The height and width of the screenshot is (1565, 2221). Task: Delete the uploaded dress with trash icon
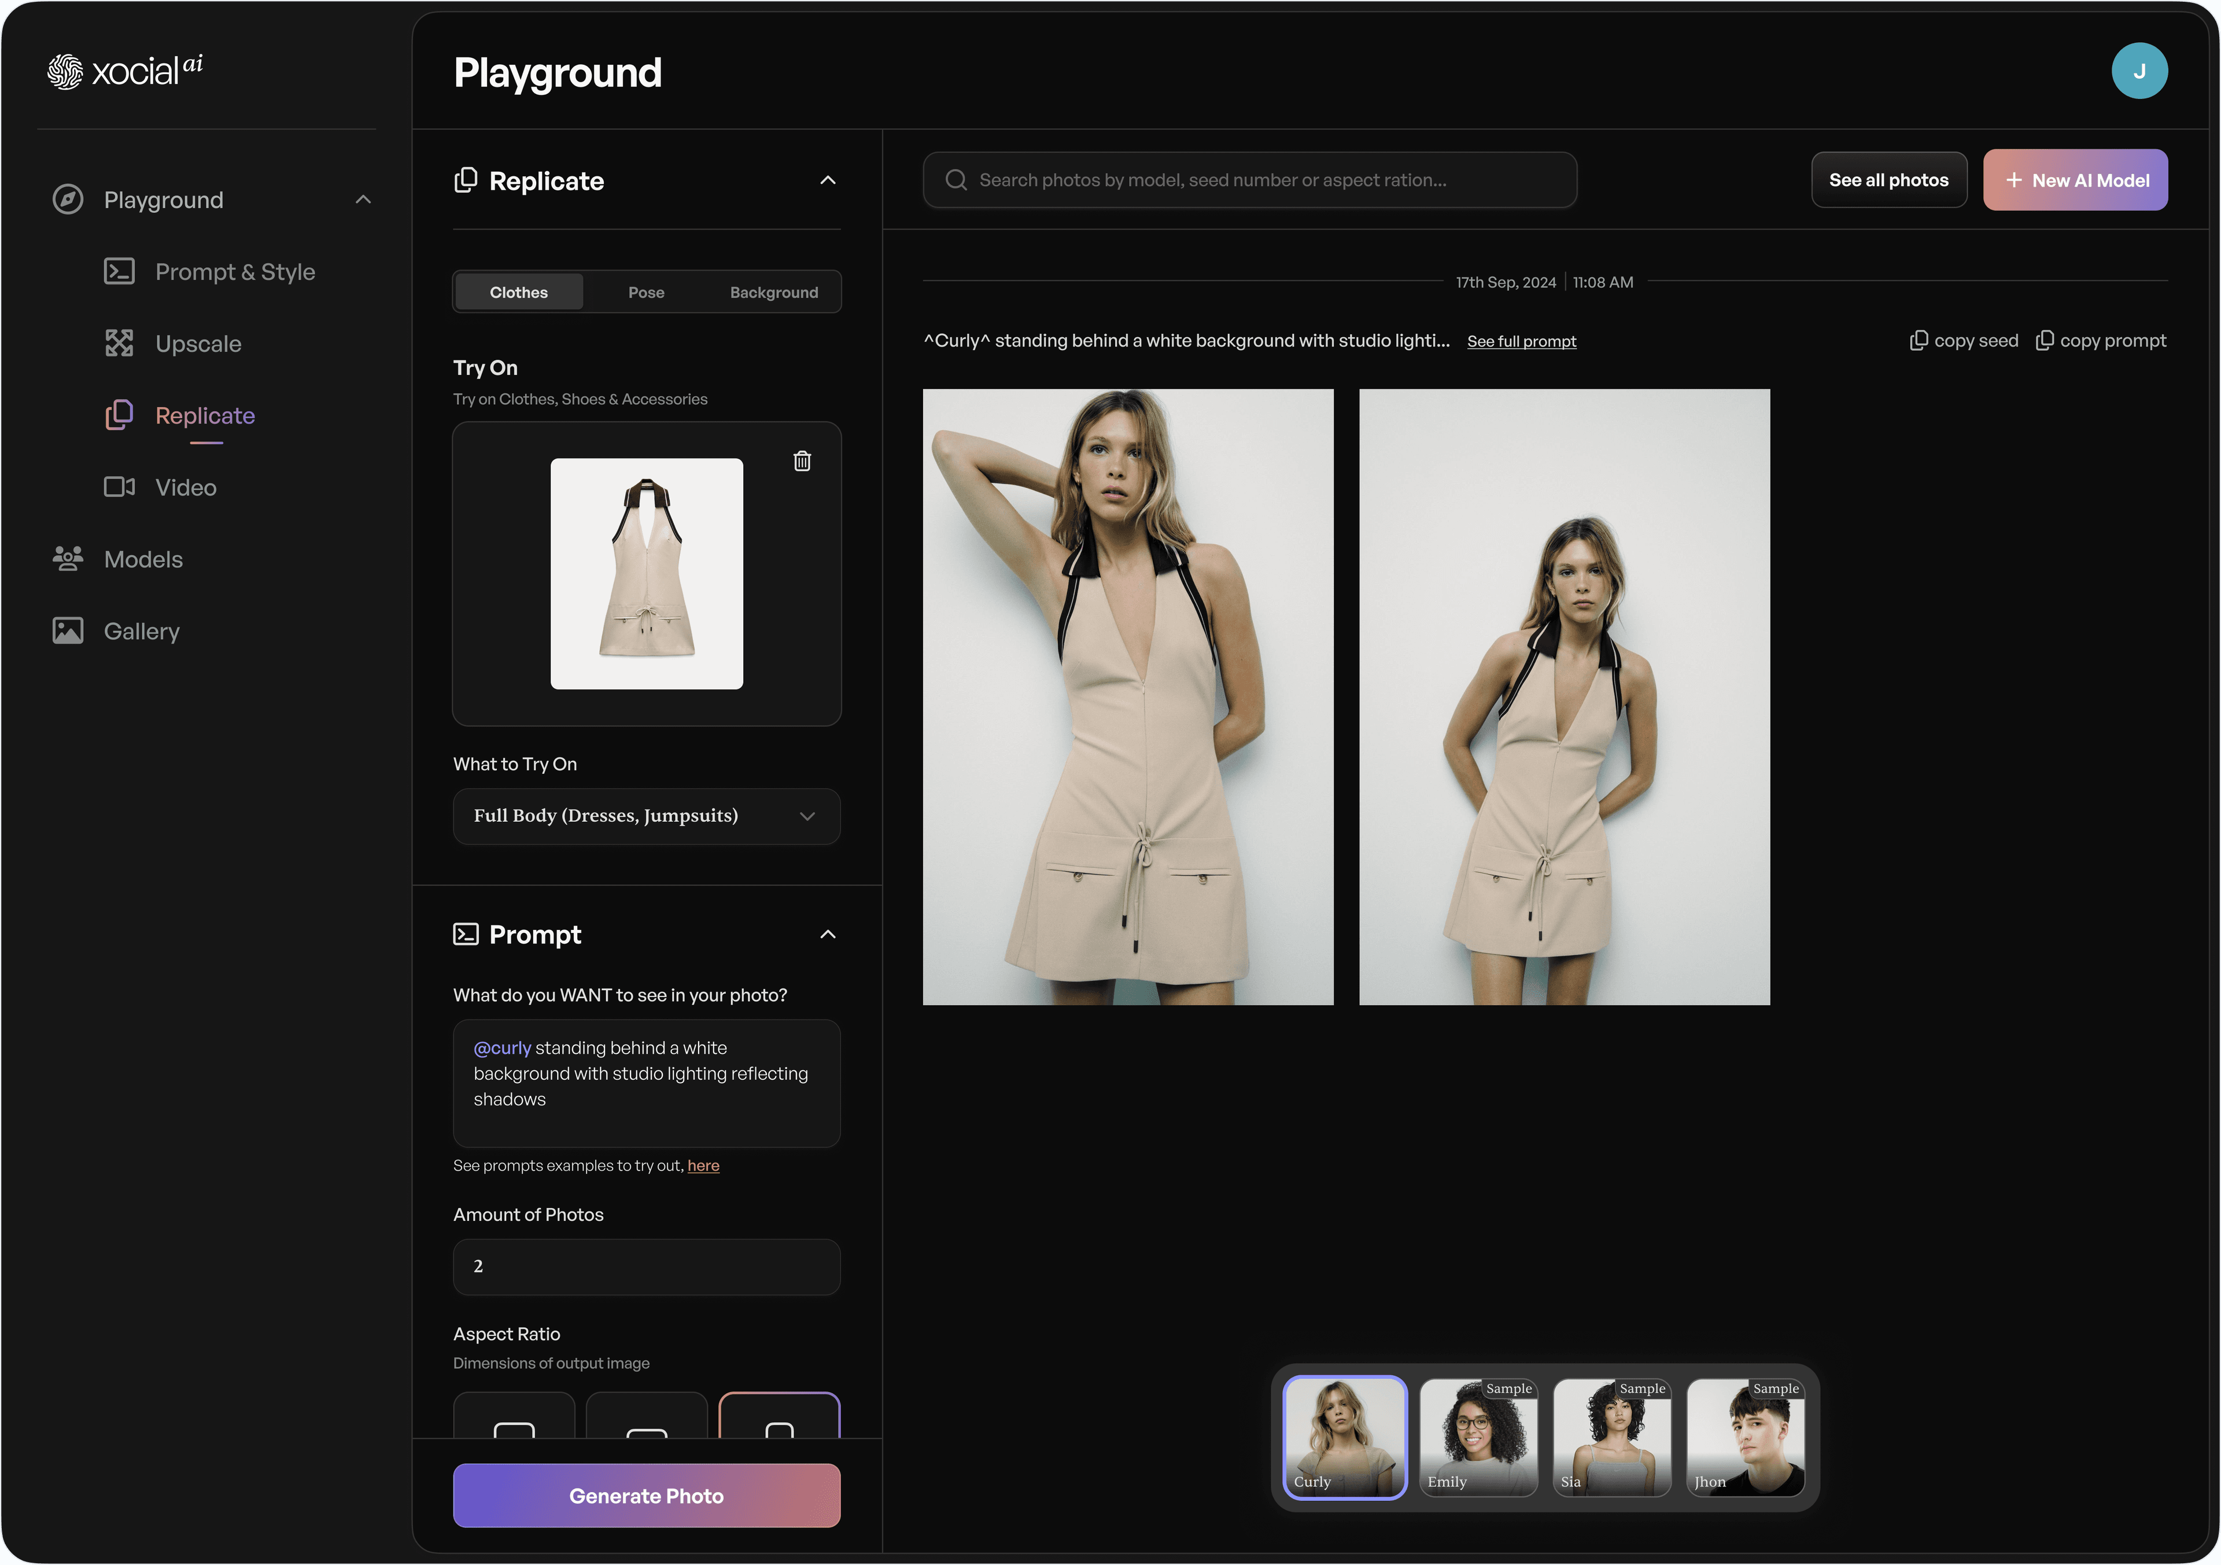(x=802, y=462)
